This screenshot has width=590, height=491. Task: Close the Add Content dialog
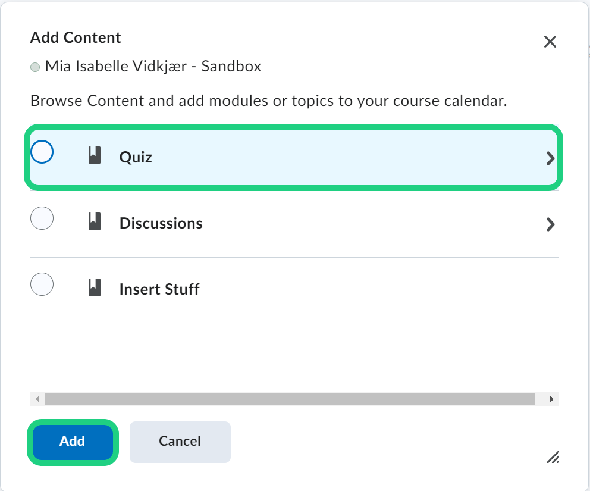(x=550, y=42)
